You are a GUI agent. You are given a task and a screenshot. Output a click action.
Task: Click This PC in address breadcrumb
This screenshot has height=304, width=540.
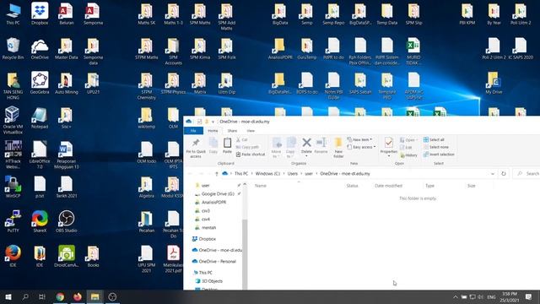click(241, 174)
